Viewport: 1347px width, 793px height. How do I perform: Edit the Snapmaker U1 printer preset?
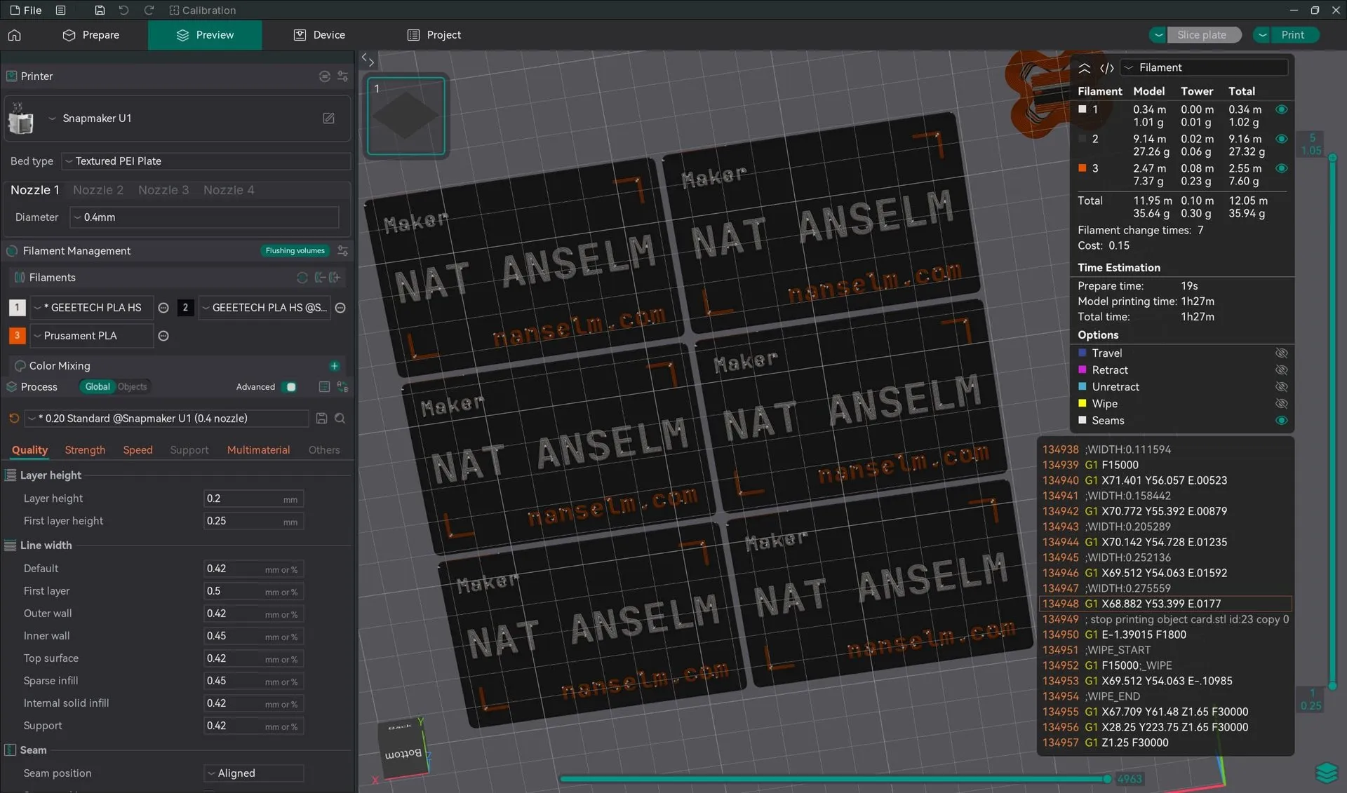tap(328, 118)
